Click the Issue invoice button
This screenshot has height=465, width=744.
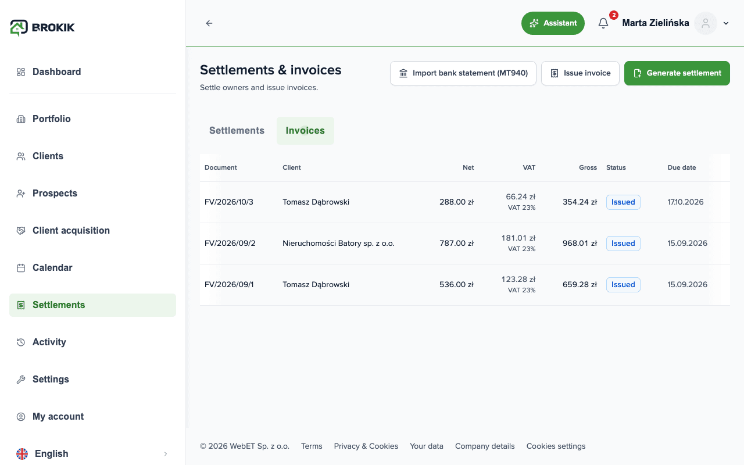[x=580, y=73]
